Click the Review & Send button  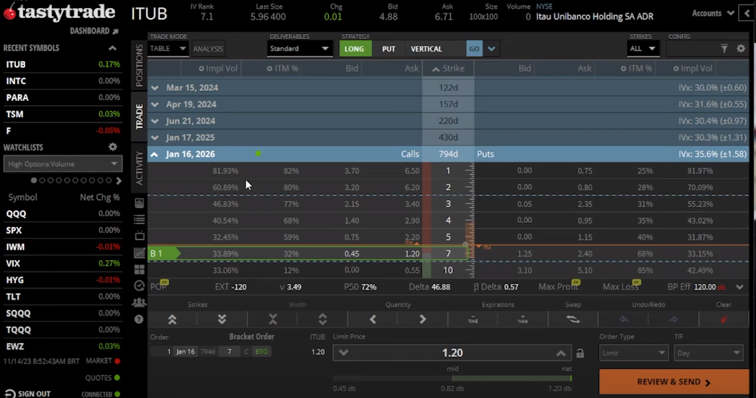point(674,382)
